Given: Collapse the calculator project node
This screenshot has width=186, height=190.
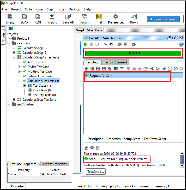Looking at the screenshot, I should coord(9,43).
